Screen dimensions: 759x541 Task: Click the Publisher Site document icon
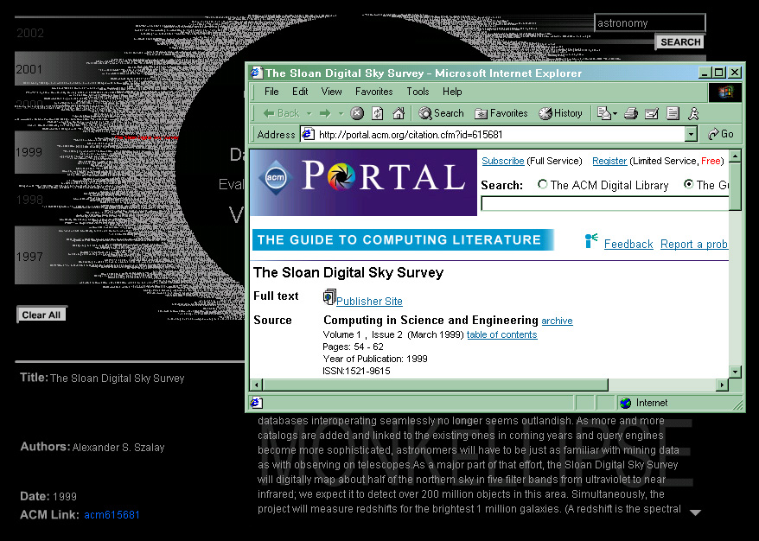pos(329,297)
